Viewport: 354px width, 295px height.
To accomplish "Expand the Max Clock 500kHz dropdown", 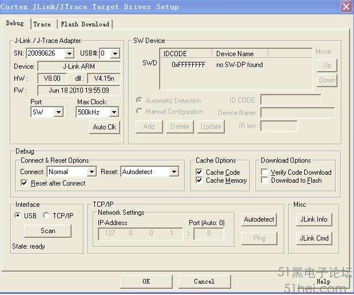I will tap(114, 112).
